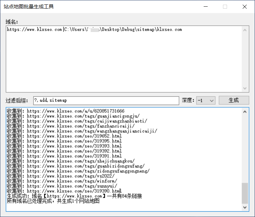Click the domain box scrollbar down arrow
The image size is (255, 217).
click(x=245, y=88)
